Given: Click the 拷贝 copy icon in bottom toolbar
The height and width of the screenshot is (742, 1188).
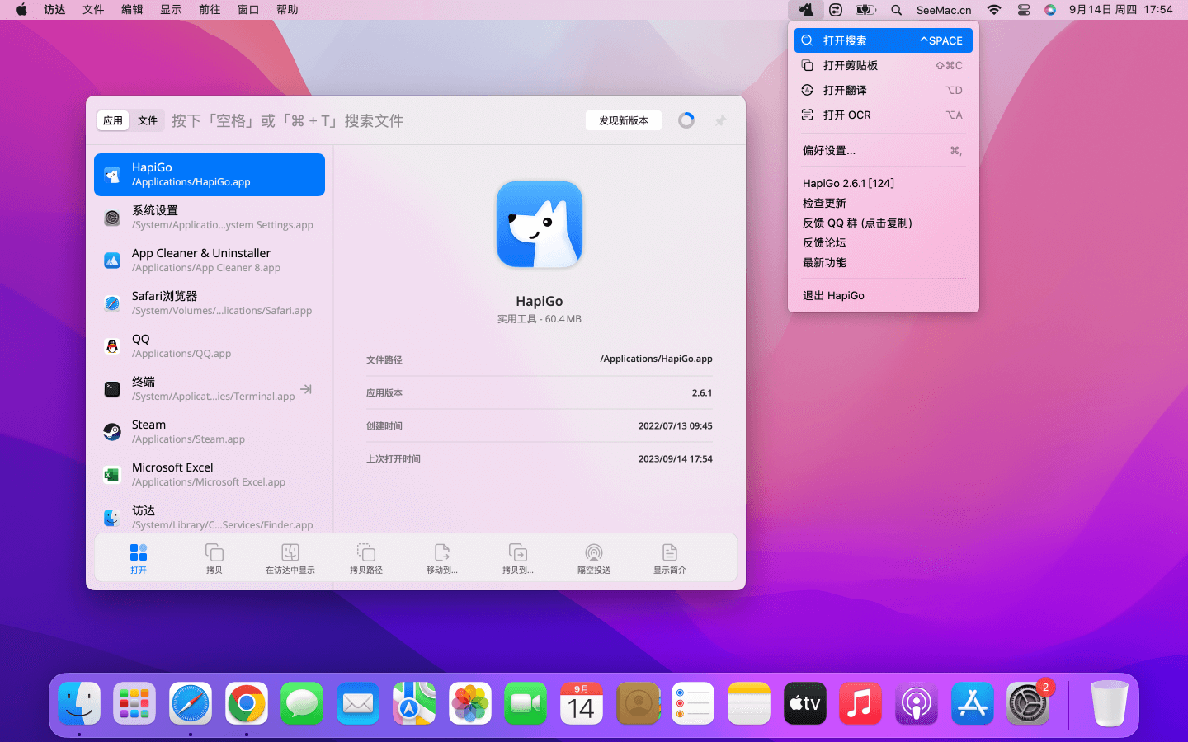Looking at the screenshot, I should coord(214,553).
